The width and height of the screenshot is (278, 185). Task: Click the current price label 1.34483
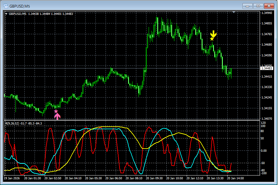tap(267, 68)
